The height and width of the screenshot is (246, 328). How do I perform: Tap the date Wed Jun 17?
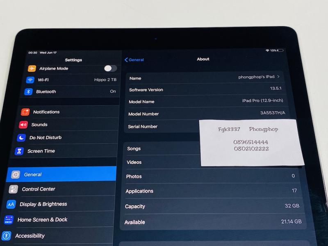click(48, 52)
